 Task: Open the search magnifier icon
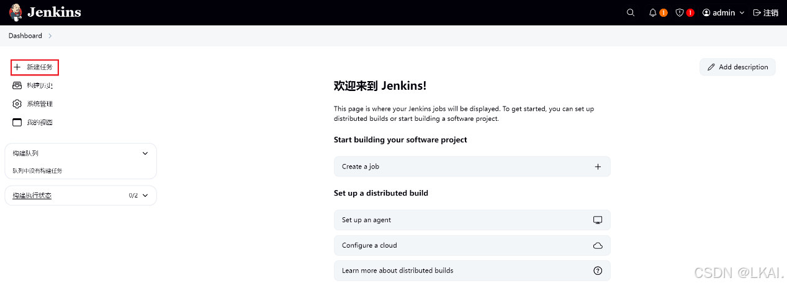pyautogui.click(x=631, y=12)
